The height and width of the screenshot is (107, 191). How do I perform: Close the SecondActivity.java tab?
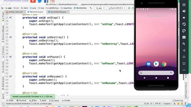pos(68,12)
